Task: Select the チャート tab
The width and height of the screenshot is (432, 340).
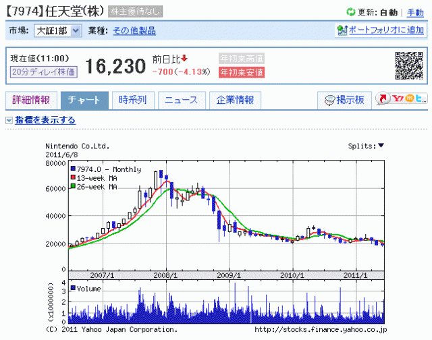Action: click(84, 101)
